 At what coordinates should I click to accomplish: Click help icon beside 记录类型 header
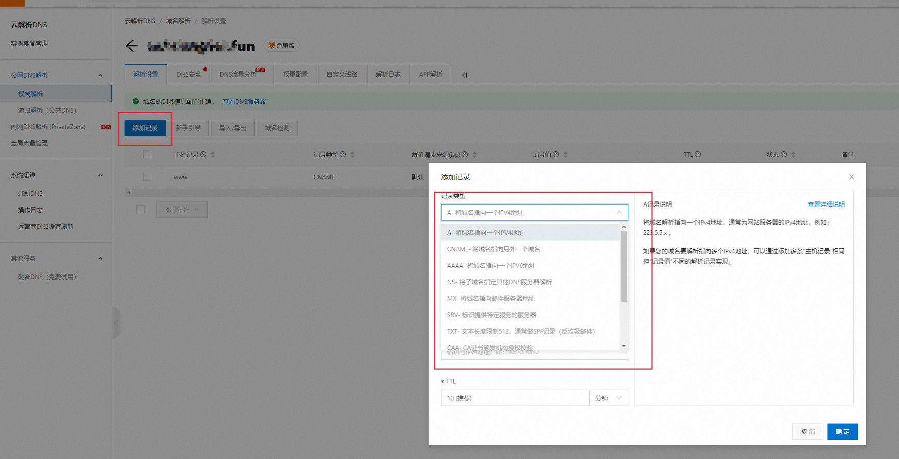343,154
